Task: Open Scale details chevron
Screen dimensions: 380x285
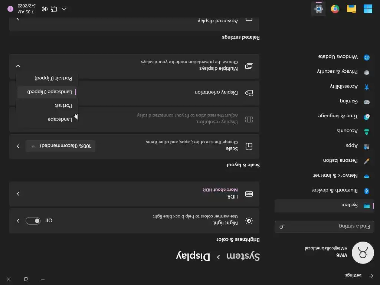Action: (18, 146)
